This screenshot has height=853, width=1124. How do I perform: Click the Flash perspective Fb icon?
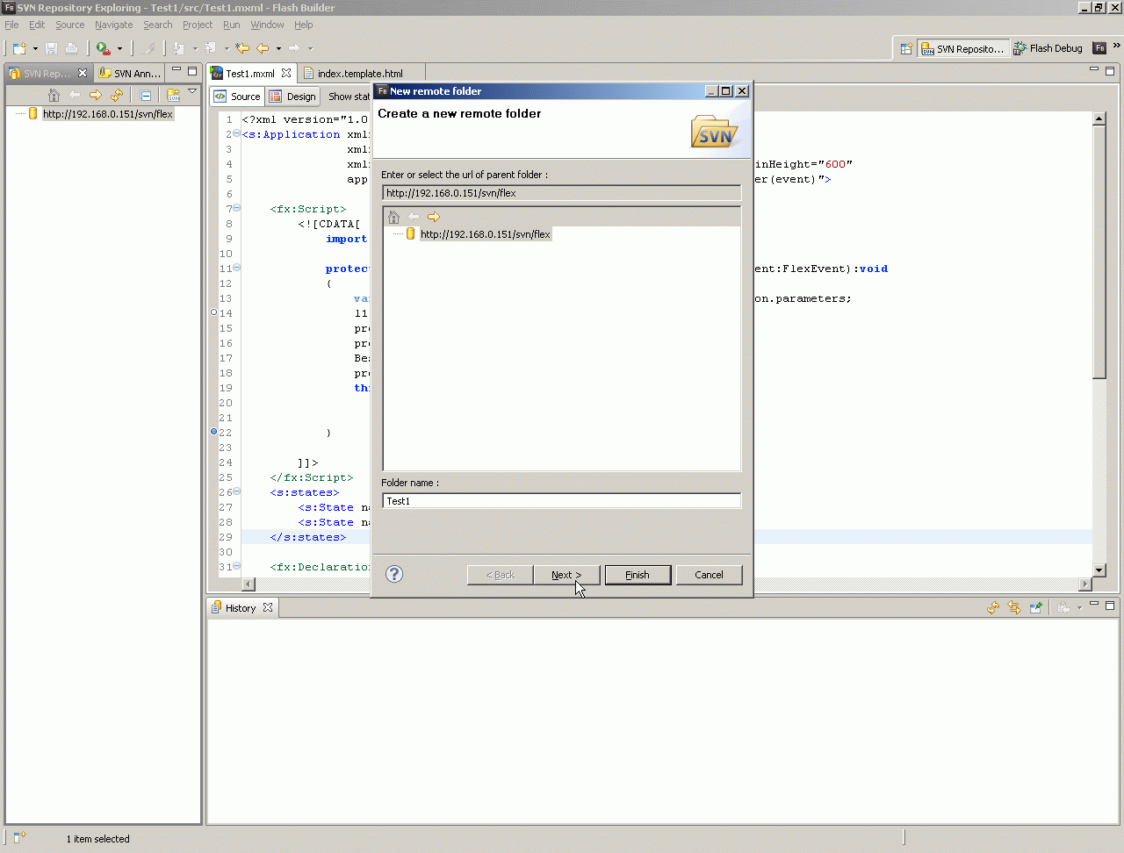click(x=1099, y=48)
